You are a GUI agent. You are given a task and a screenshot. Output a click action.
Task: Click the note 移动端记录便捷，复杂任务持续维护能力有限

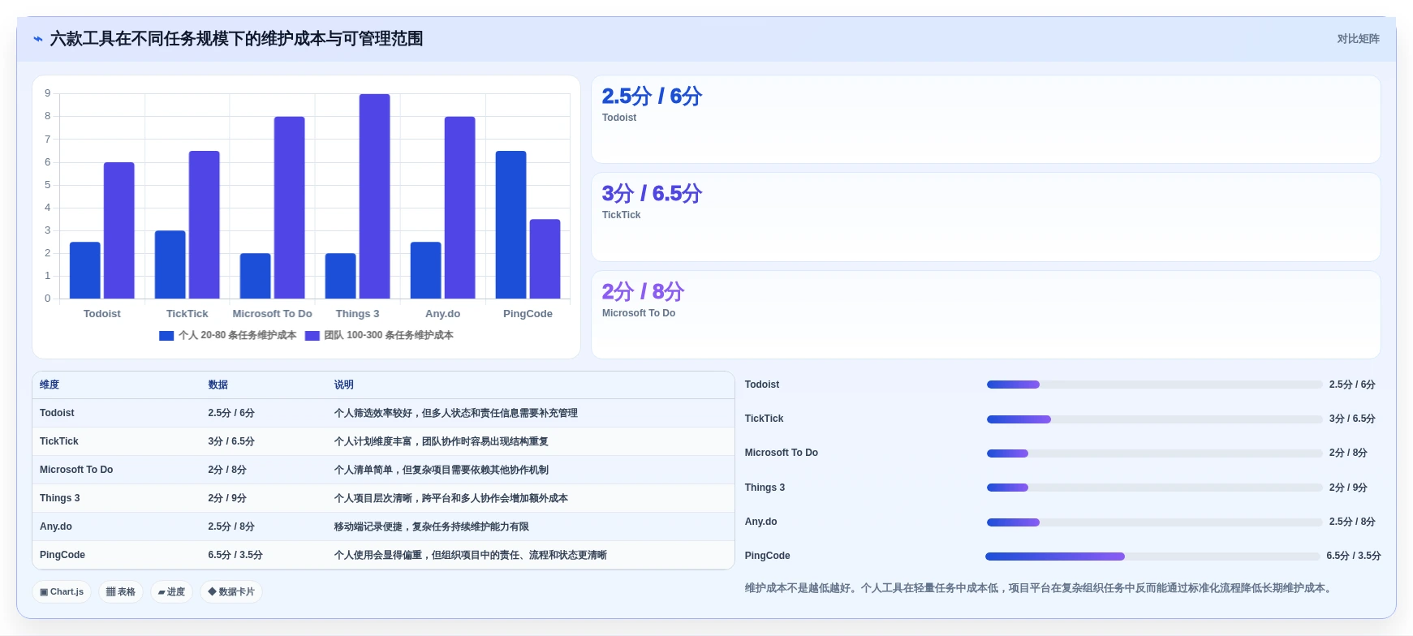[x=432, y=527]
